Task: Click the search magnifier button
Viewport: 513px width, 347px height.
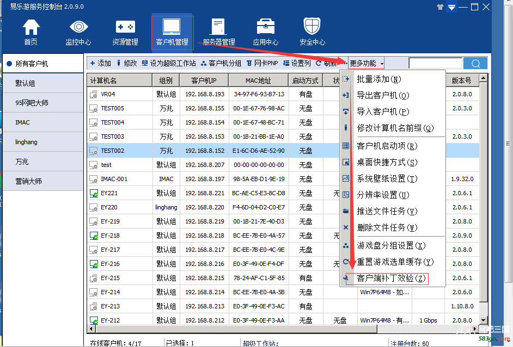Action: [x=475, y=64]
